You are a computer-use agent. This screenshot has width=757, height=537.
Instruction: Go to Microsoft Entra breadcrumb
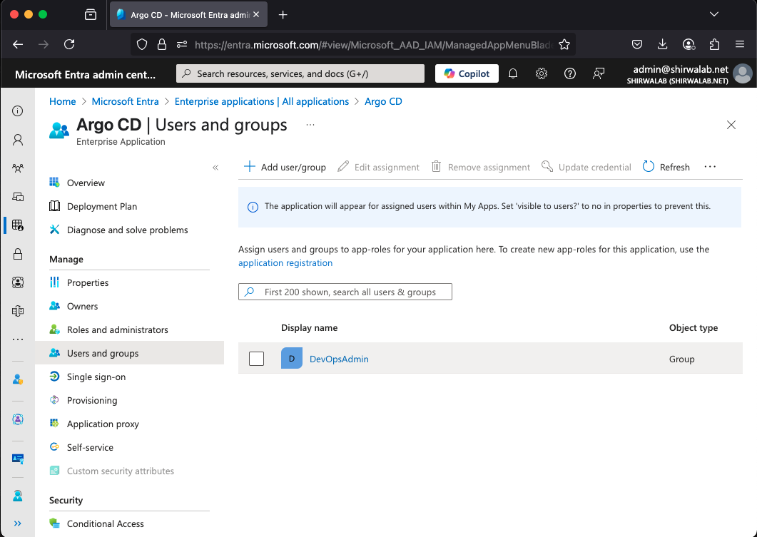(125, 101)
